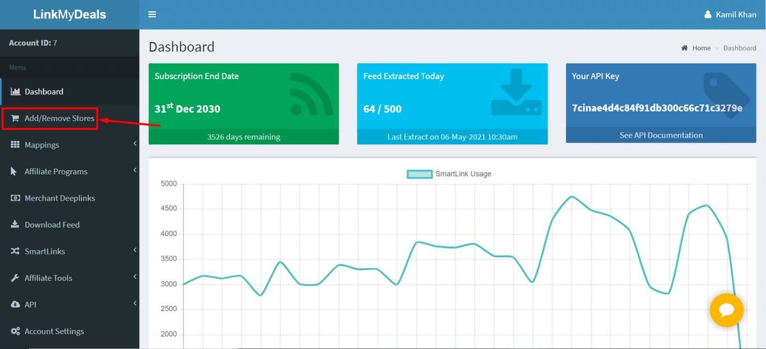Screen dimensions: 766x349
Task: Click the SmartLinks shuffle icon
Action: (x=15, y=251)
